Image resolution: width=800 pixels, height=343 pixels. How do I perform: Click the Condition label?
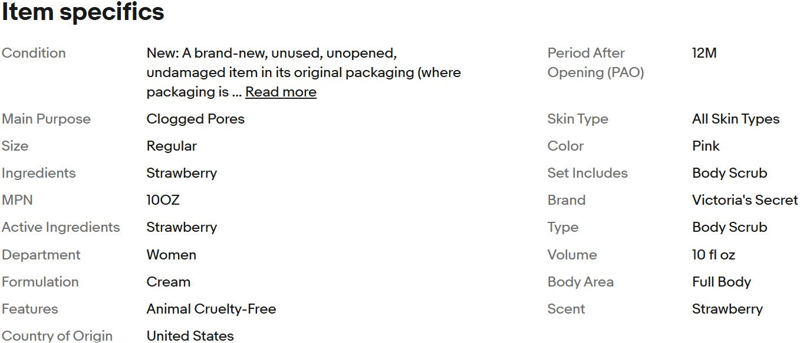34,53
